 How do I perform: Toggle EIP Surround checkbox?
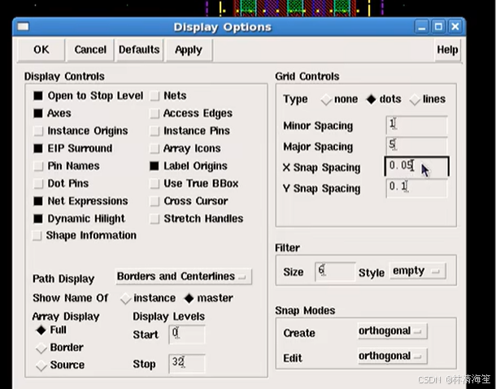pos(38,148)
